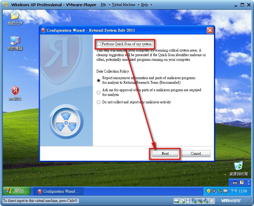Click the speaker-like gray tray icon
This screenshot has width=254, height=206.
point(214,191)
